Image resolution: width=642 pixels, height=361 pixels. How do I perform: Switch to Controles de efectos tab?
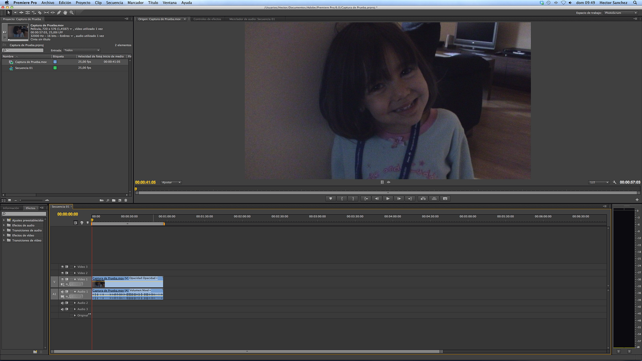pos(207,19)
